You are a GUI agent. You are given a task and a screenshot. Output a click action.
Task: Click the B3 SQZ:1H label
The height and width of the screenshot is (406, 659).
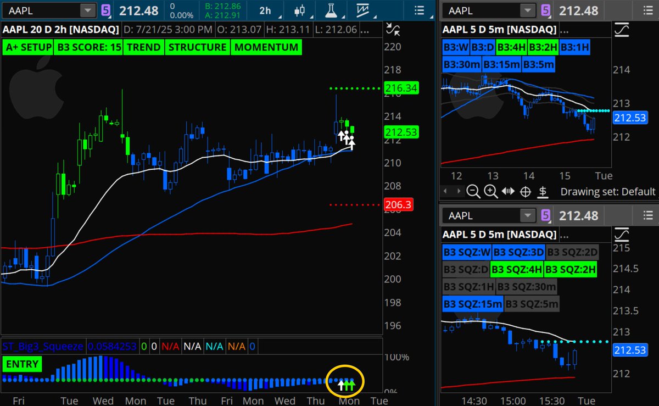point(468,287)
